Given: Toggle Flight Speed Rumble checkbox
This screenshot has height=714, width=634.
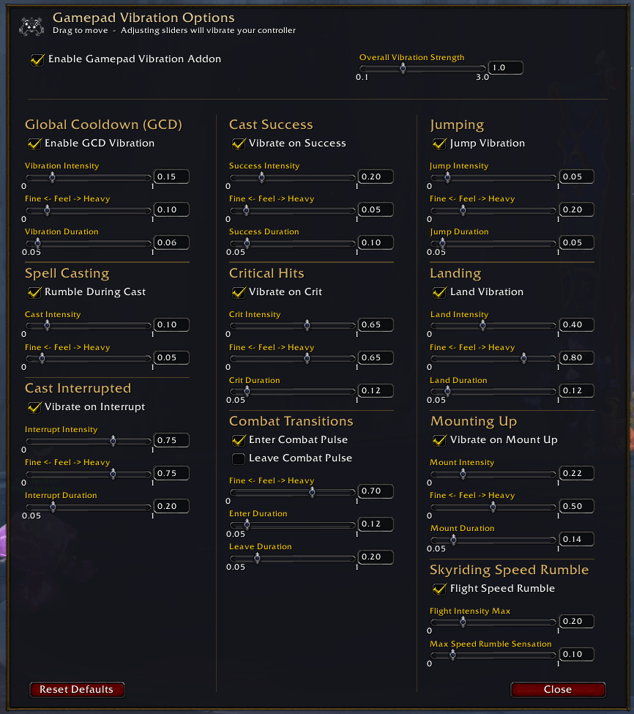Looking at the screenshot, I should [439, 589].
